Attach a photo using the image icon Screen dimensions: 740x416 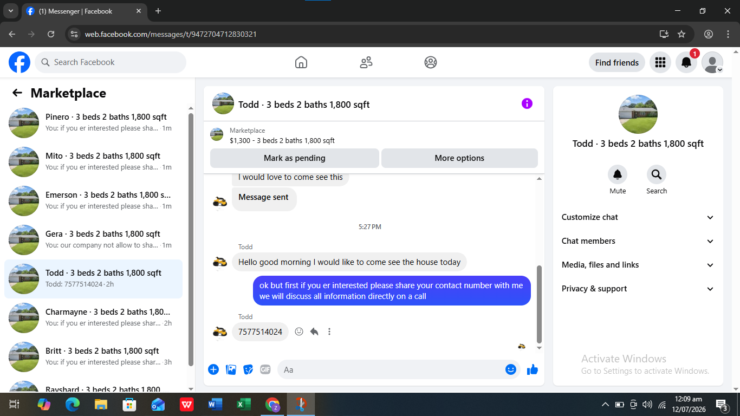(x=231, y=369)
